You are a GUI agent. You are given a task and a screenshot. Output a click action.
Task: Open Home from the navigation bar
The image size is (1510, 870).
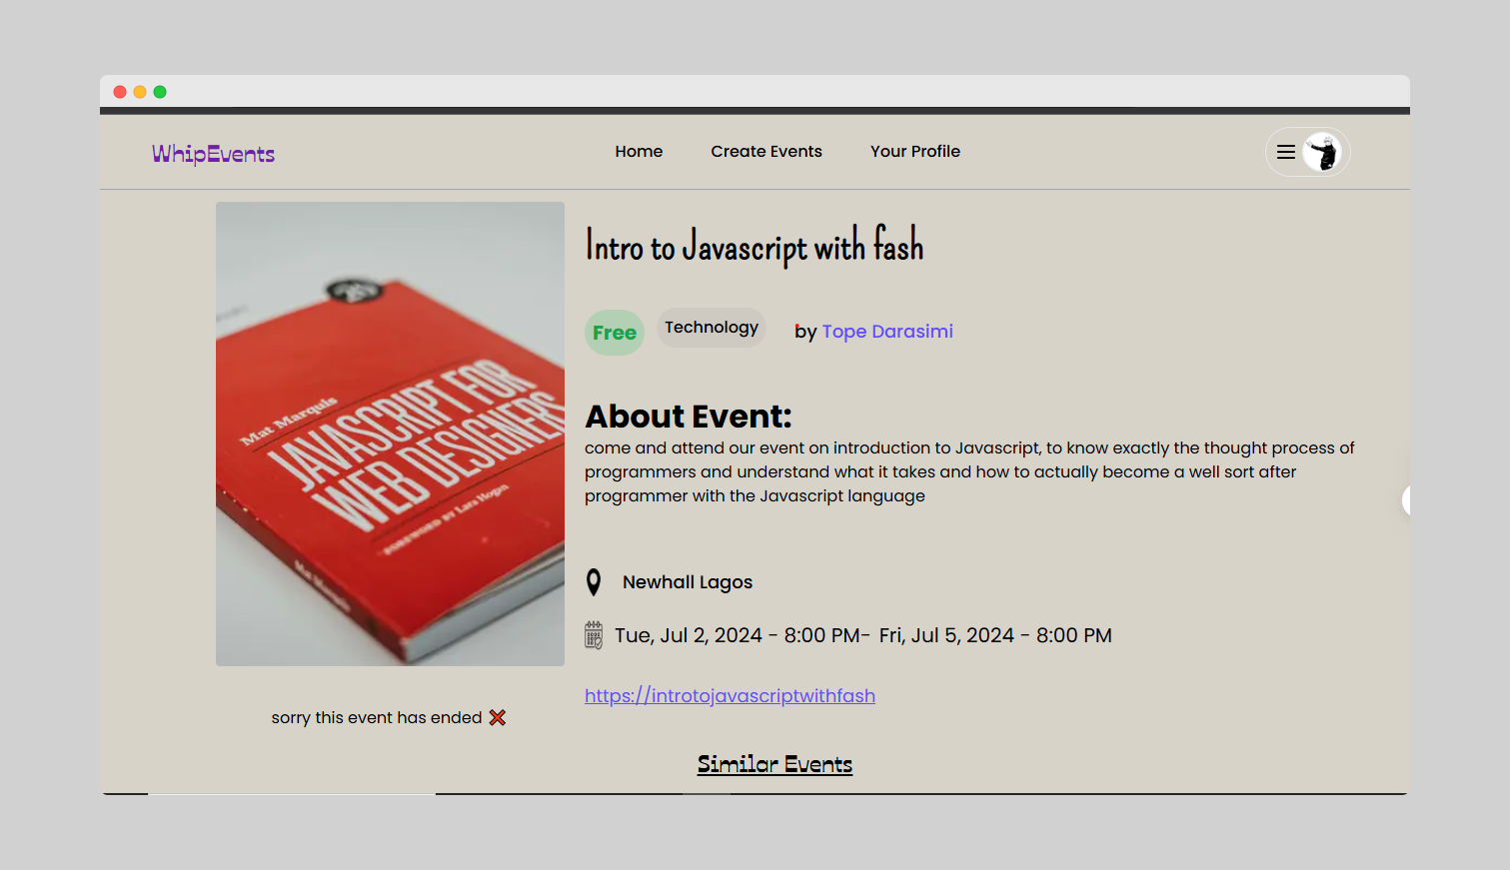[x=639, y=151]
